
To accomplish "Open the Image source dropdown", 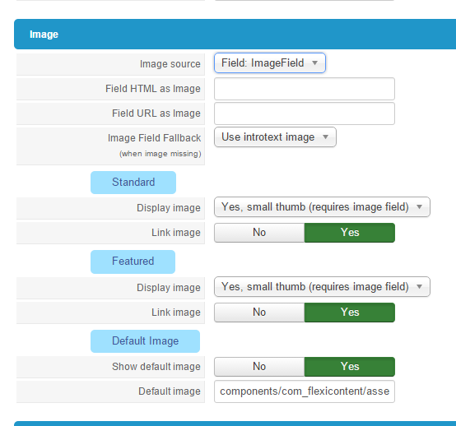I will 270,63.
